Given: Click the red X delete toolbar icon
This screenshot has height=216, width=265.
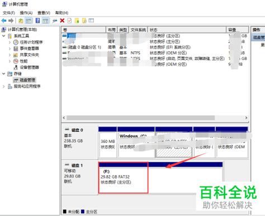Looking at the screenshot, I should pyautogui.click(x=62, y=21).
